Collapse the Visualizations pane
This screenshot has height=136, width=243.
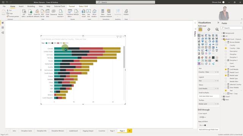218,23
